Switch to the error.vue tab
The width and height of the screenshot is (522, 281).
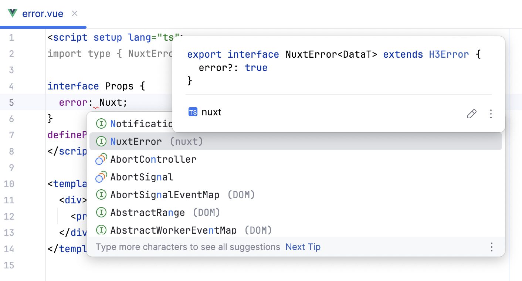click(43, 13)
